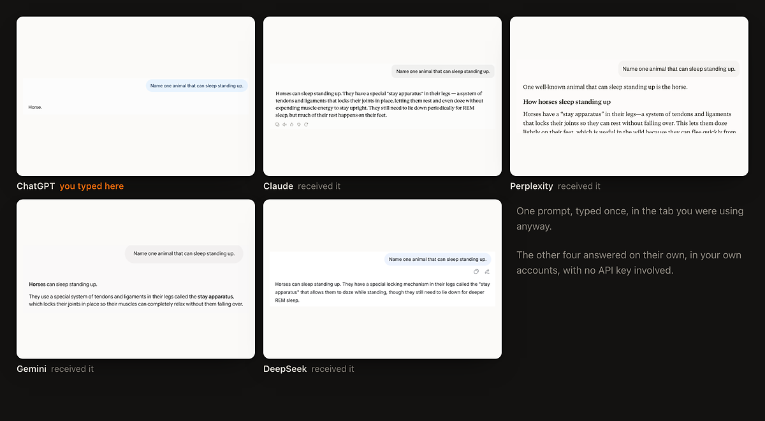765x421 pixels.
Task: Click the prompt bubble in the Perplexity panel
Action: (x=679, y=69)
